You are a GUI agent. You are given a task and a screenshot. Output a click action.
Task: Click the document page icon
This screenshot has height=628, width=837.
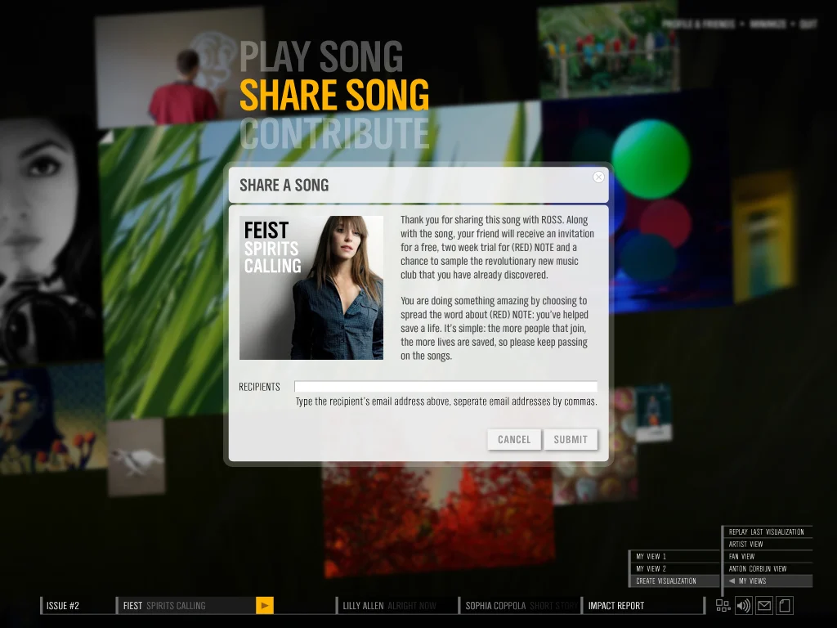[783, 606]
